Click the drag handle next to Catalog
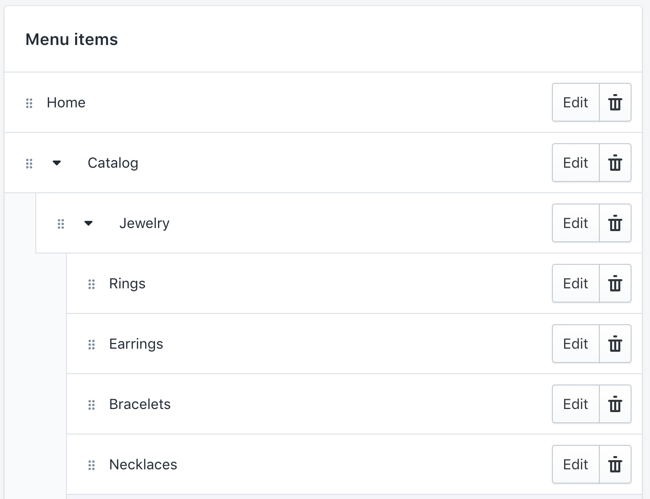The width and height of the screenshot is (650, 499). (29, 164)
